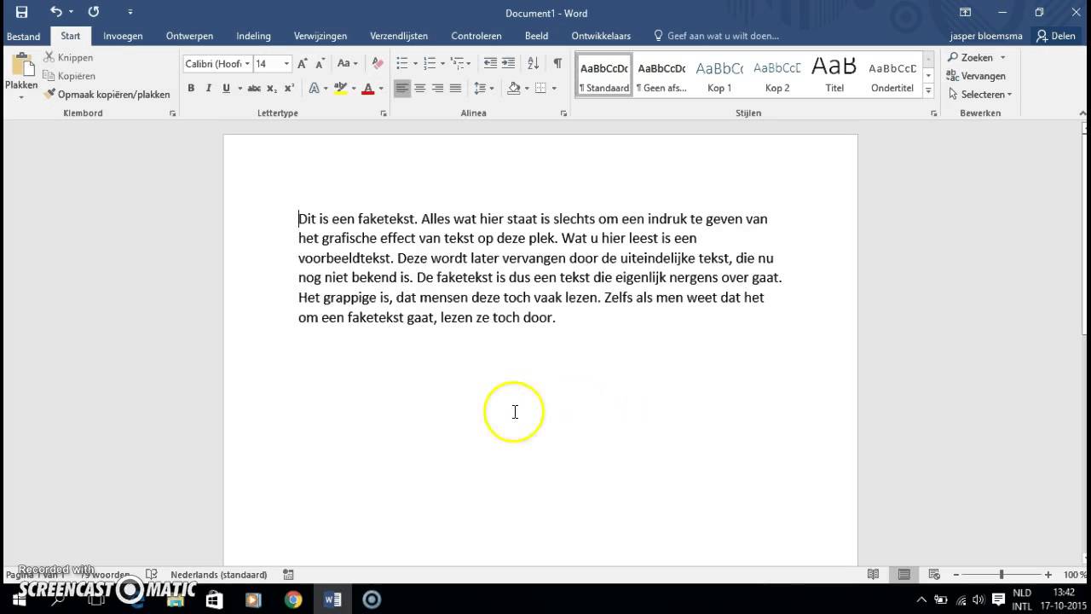The image size is (1091, 614).
Task: Sort text with the A-Z icon
Action: (x=534, y=63)
